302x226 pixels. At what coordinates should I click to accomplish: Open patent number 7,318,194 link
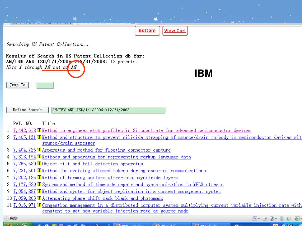24,157
